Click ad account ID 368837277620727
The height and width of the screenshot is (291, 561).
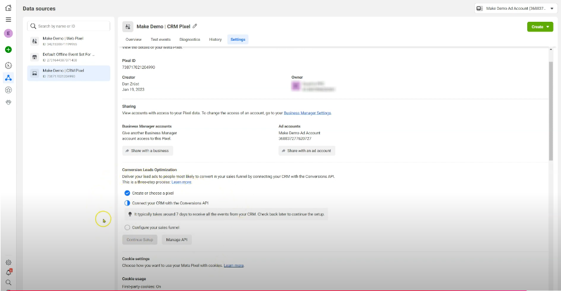tap(295, 138)
